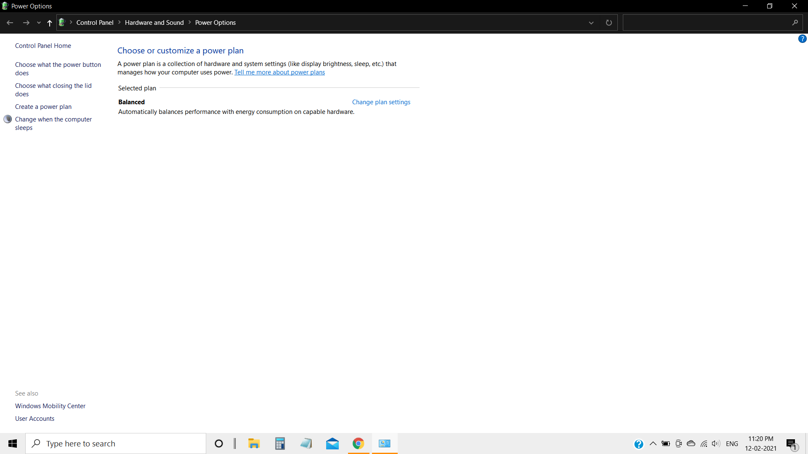Show hidden system tray icons
This screenshot has height=454, width=808.
point(653,443)
